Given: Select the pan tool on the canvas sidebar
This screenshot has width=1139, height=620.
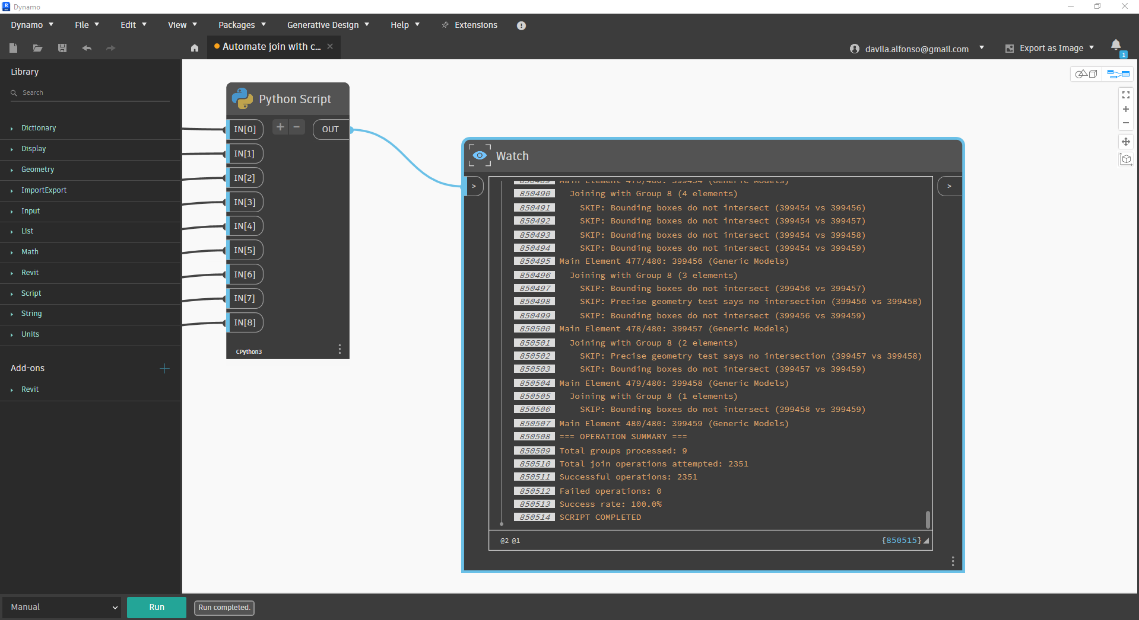Looking at the screenshot, I should point(1126,142).
